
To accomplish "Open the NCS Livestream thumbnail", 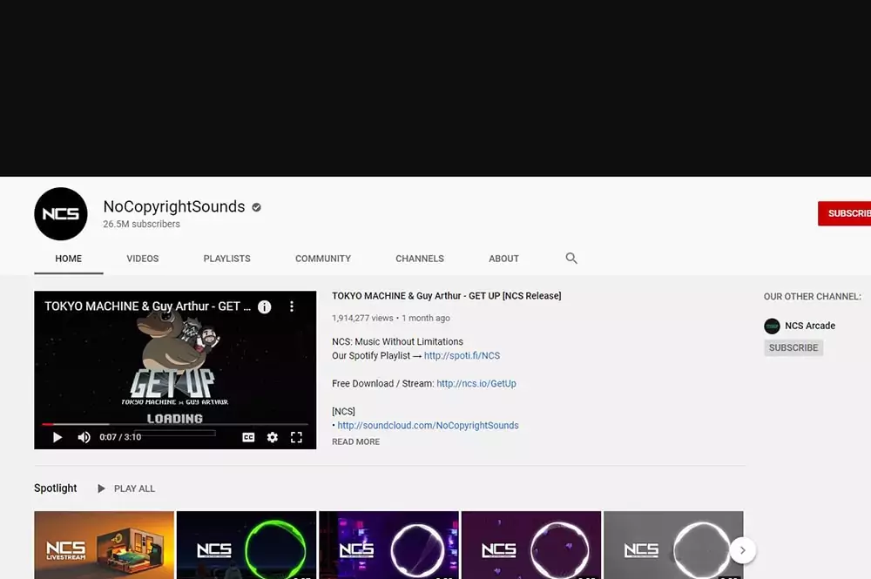I will pyautogui.click(x=104, y=545).
